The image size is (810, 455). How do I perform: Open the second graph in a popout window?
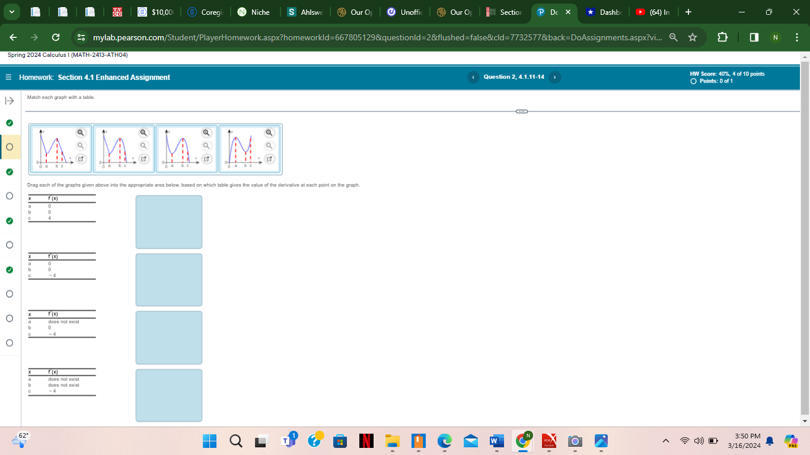tap(143, 159)
